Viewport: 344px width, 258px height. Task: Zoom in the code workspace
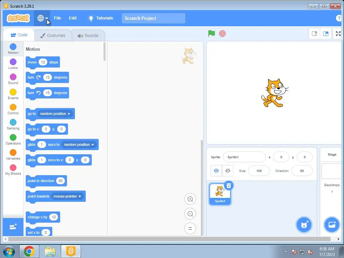190,199
